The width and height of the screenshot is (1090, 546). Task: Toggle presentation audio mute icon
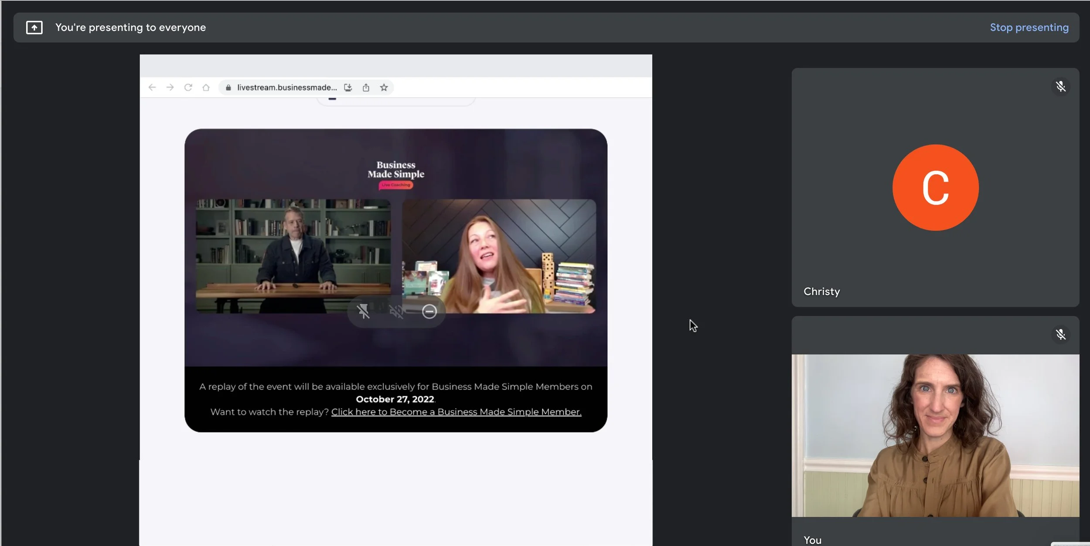(396, 311)
